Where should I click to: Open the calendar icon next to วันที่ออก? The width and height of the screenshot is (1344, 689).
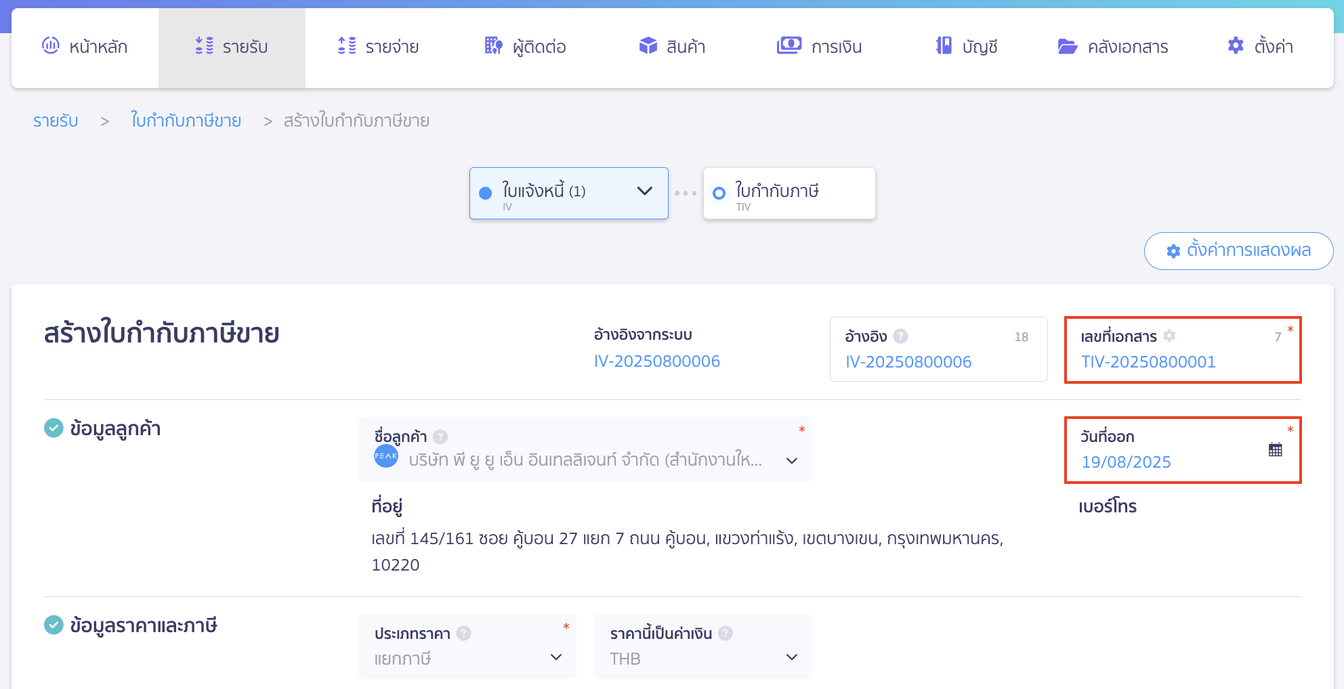pos(1276,449)
